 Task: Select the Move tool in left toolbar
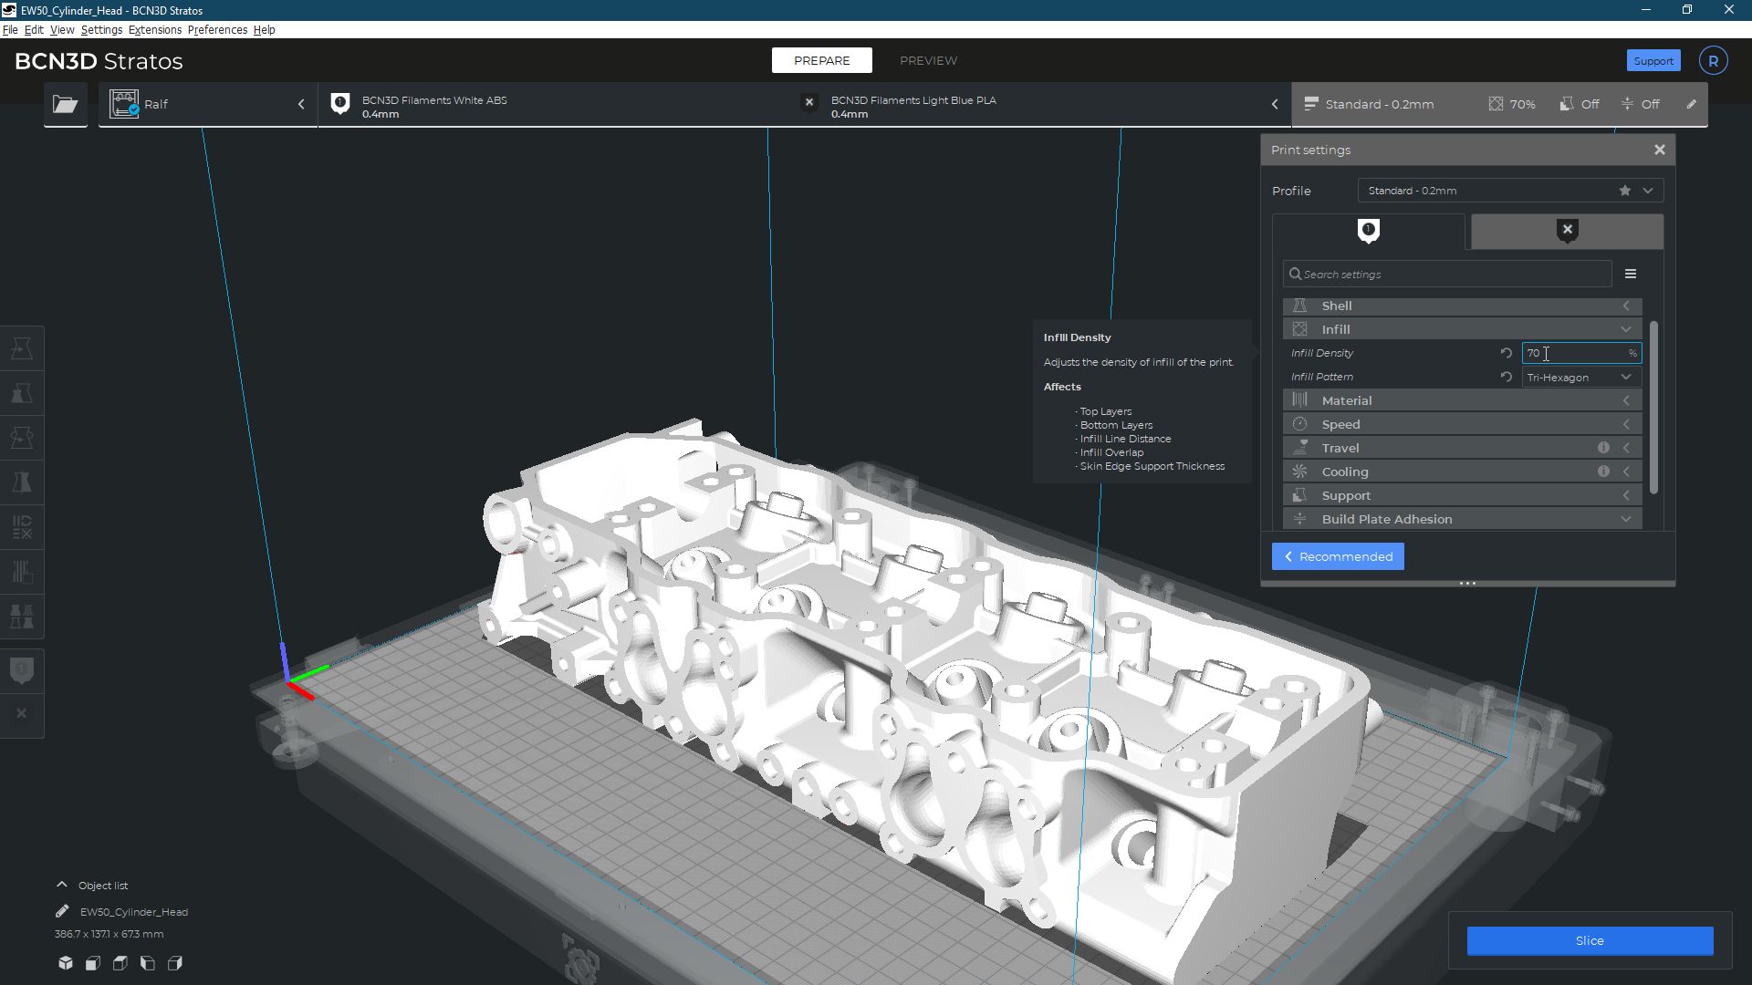tap(22, 348)
